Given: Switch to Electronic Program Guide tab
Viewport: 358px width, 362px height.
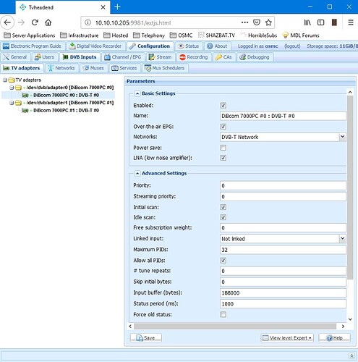Looking at the screenshot, I should pos(33,46).
